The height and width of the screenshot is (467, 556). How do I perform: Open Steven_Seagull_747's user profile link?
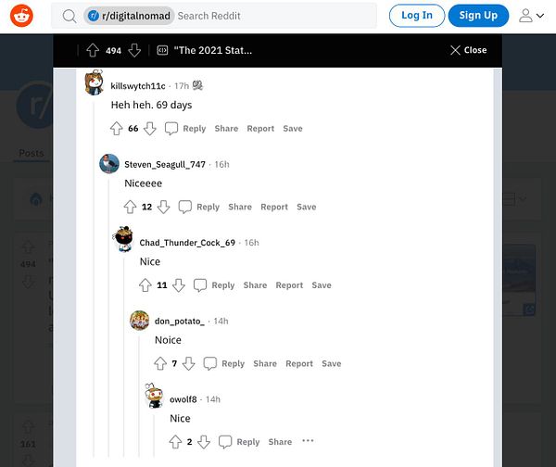tap(165, 165)
